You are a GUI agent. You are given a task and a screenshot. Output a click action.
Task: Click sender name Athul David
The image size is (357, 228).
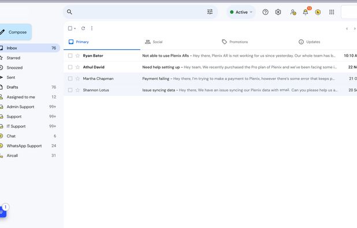pyautogui.click(x=94, y=67)
